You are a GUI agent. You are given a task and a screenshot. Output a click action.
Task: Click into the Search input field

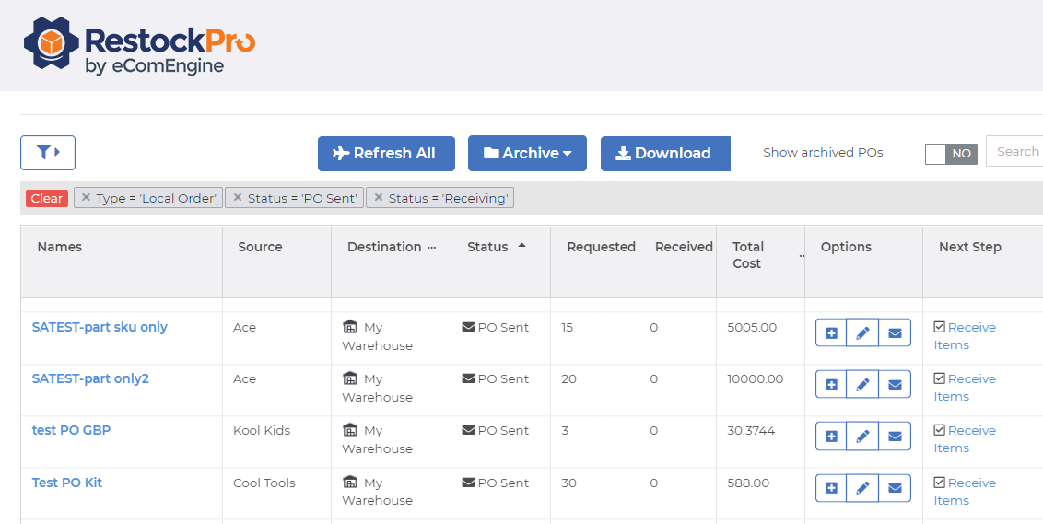pyautogui.click(x=1015, y=152)
